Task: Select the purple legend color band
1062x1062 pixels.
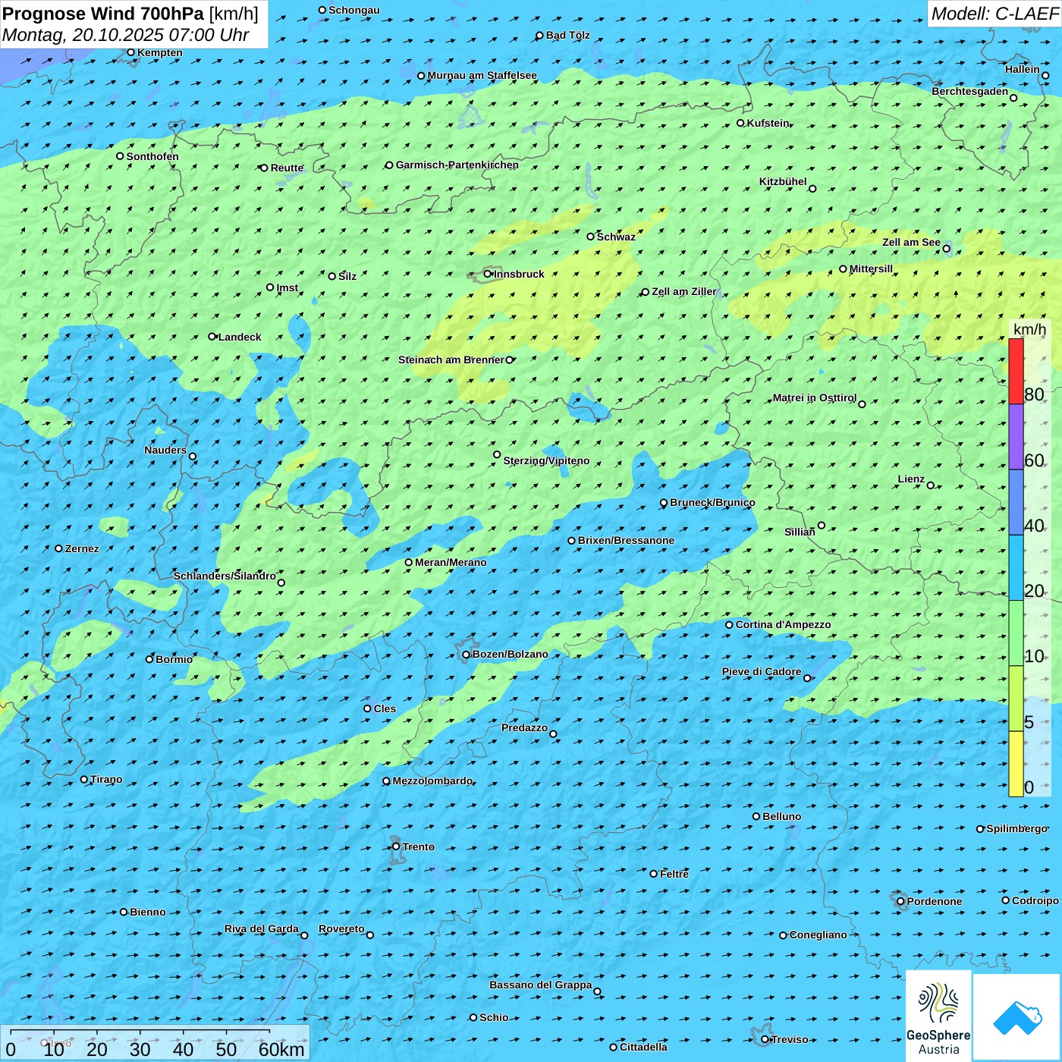Action: tap(1016, 436)
